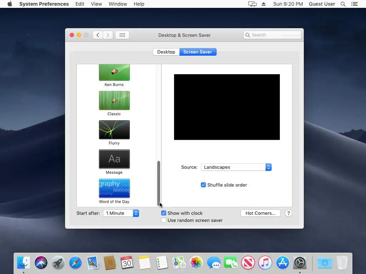Image resolution: width=366 pixels, height=274 pixels.
Task: Uncheck Show with clock
Action: click(x=164, y=213)
